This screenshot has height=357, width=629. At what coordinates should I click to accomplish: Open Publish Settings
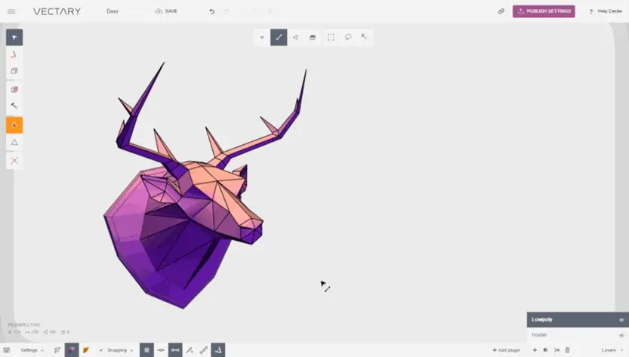coord(544,11)
